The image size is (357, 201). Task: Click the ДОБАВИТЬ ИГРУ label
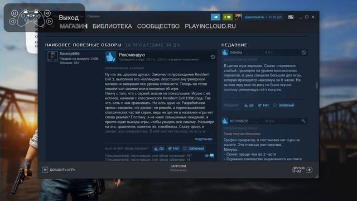(x=62, y=170)
